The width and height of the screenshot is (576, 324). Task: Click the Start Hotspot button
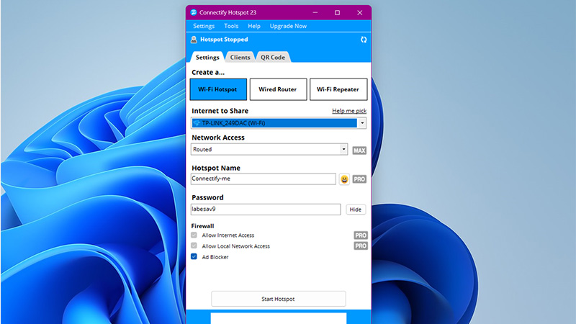pos(279,299)
